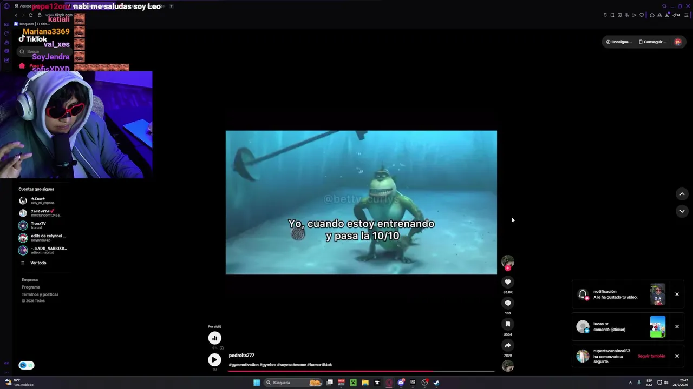Click the taskbar 'Búsqueda' search box
Screen dimensions: 693x389
click(x=293, y=383)
